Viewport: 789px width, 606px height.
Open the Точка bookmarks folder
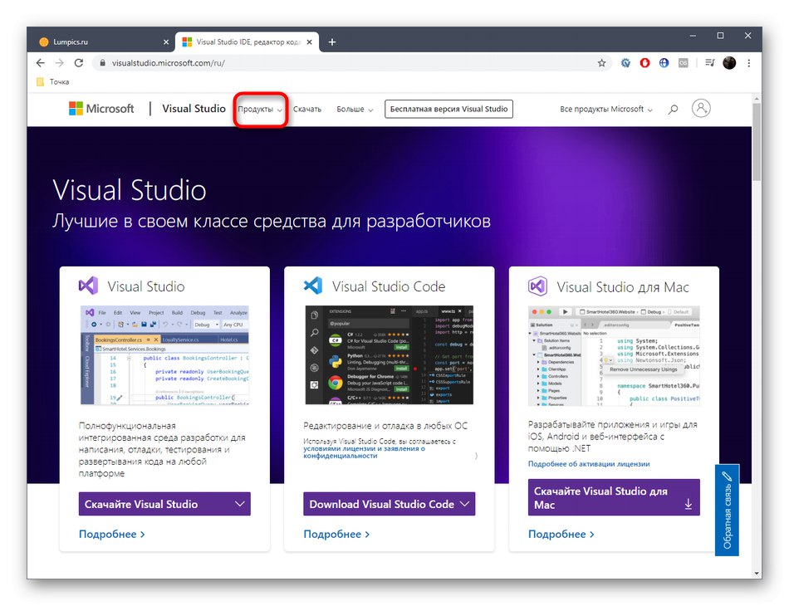(53, 81)
